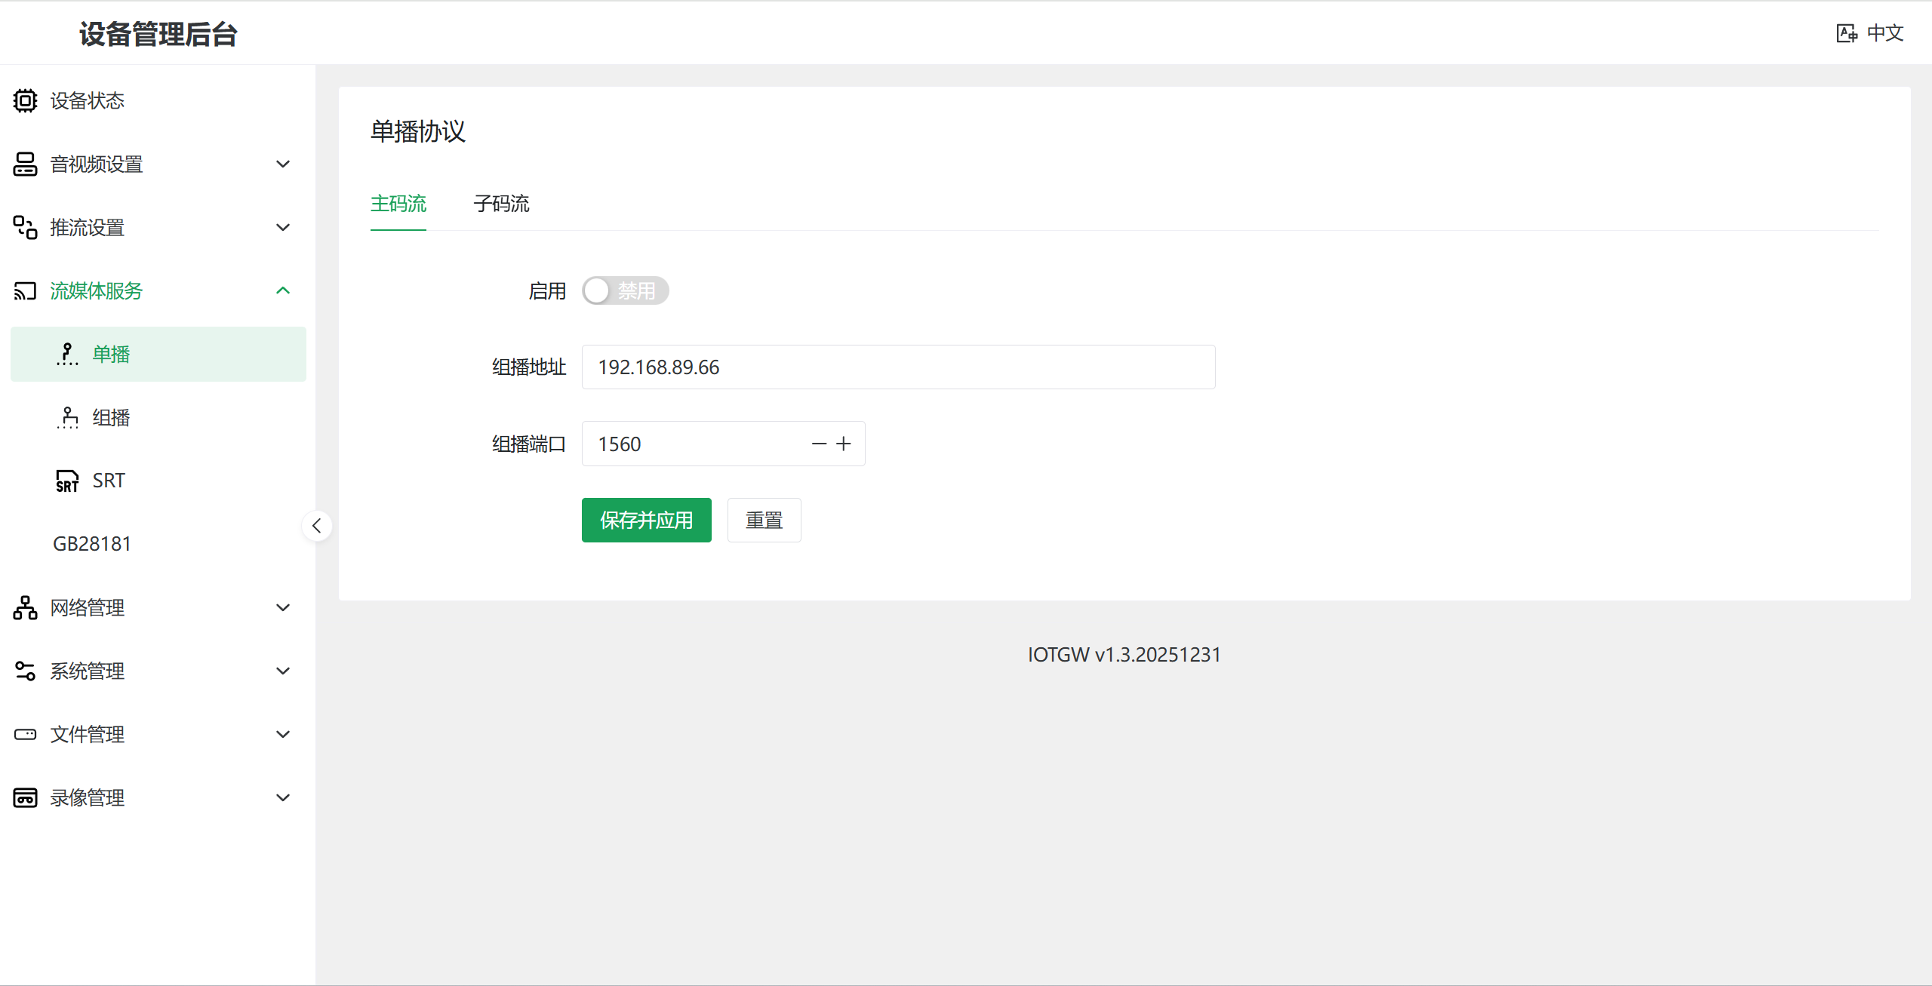Click the push stream settings icon
Viewport: 1932px width, 986px height.
click(x=25, y=227)
